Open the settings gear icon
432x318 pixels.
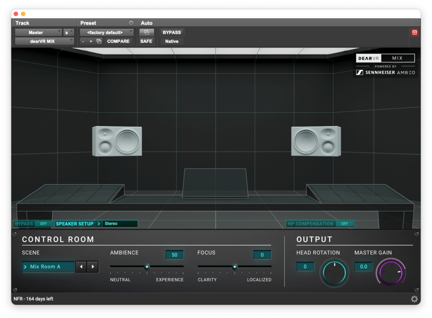414,299
